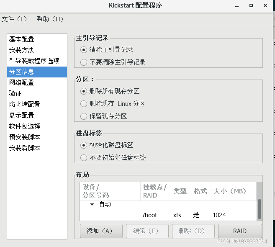Click the 挂载点/RAID column header
Viewport: 275px width, 247px height.
pos(156,191)
